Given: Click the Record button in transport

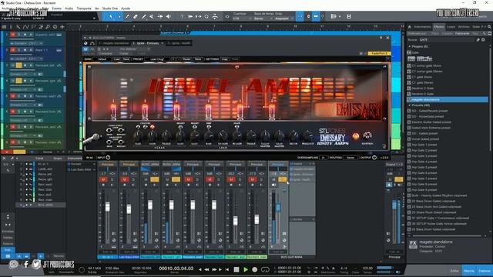Looking at the screenshot, I should [255, 269].
